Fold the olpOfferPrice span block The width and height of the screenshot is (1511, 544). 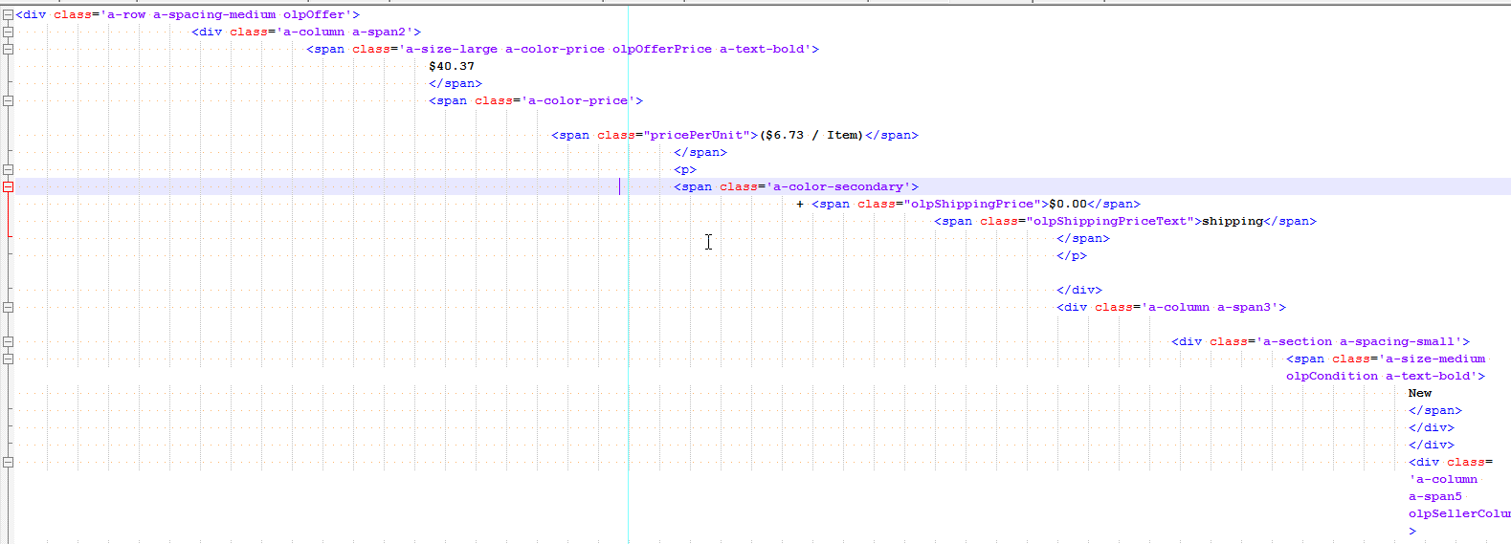[8, 49]
